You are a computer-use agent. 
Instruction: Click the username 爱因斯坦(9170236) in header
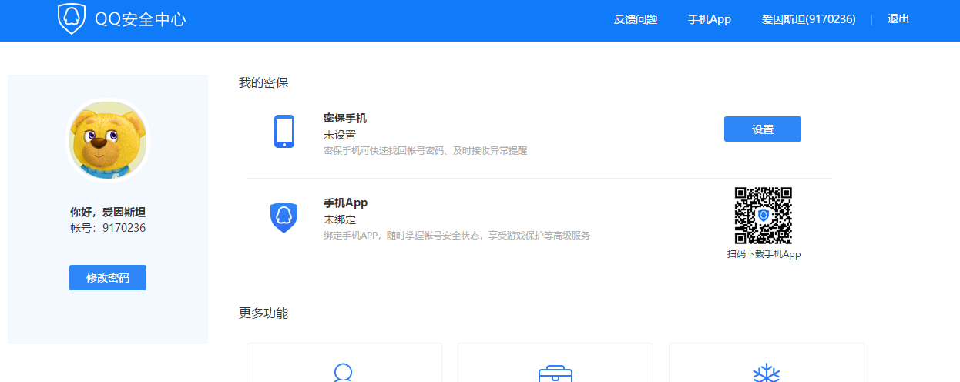pos(809,19)
